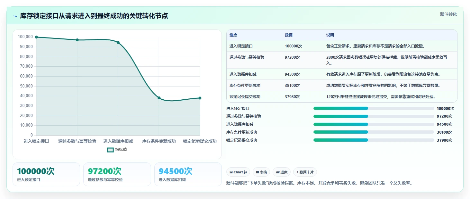Open the 100000次 进入锁定接口 stat card
Viewport: 470px width, 199px height.
[x=46, y=174]
